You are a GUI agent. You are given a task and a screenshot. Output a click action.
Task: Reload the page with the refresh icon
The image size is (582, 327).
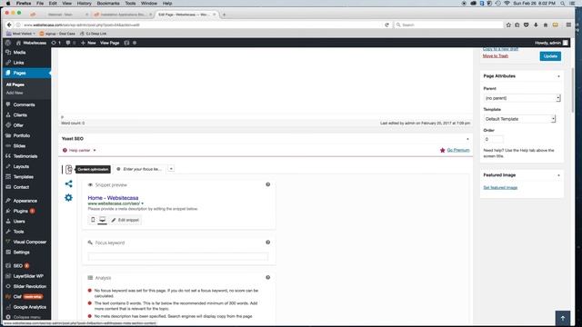[386, 25]
